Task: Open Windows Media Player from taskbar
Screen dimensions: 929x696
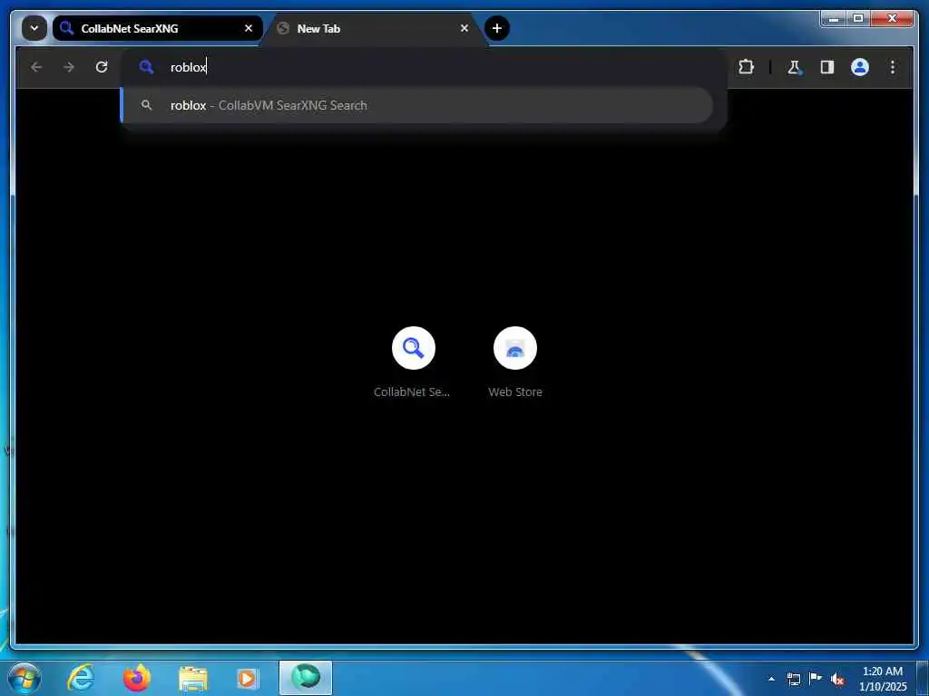Action: coord(248,678)
